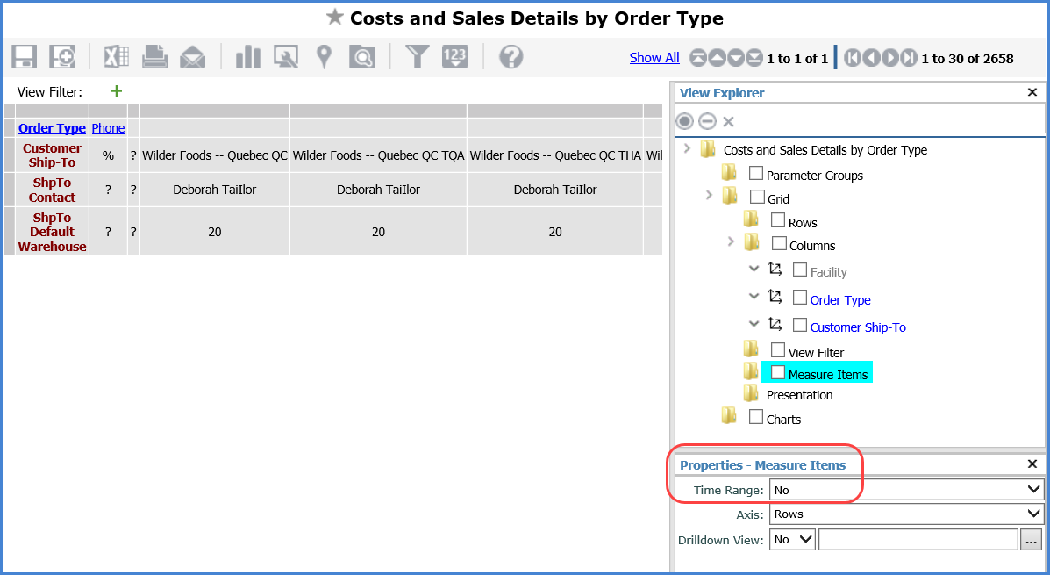Tick the Parameter Groups checkbox
The width and height of the screenshot is (1050, 575).
tap(756, 173)
